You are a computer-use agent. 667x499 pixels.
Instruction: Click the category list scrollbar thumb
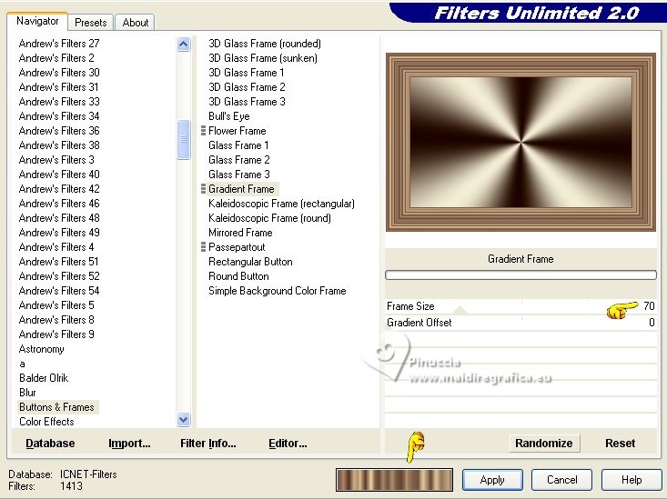[183, 139]
